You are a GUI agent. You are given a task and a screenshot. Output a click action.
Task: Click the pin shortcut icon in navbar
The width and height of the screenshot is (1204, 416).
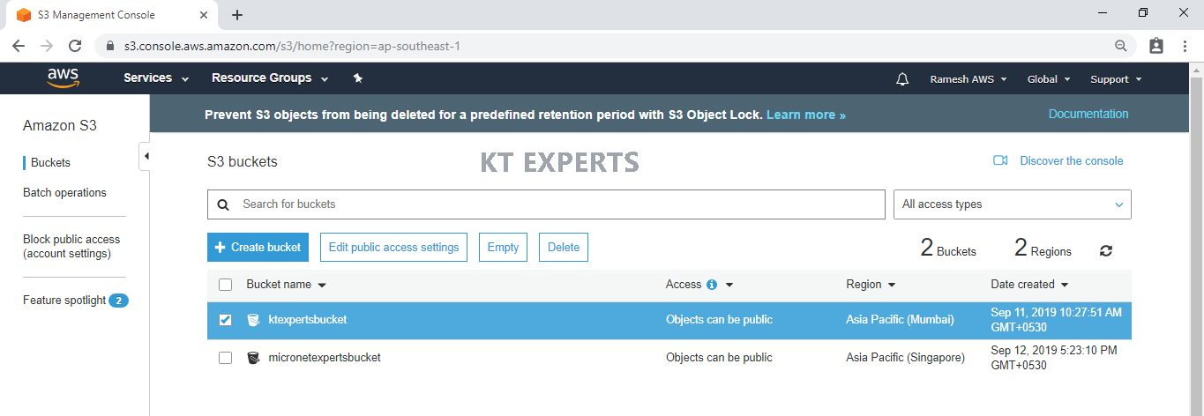click(357, 78)
